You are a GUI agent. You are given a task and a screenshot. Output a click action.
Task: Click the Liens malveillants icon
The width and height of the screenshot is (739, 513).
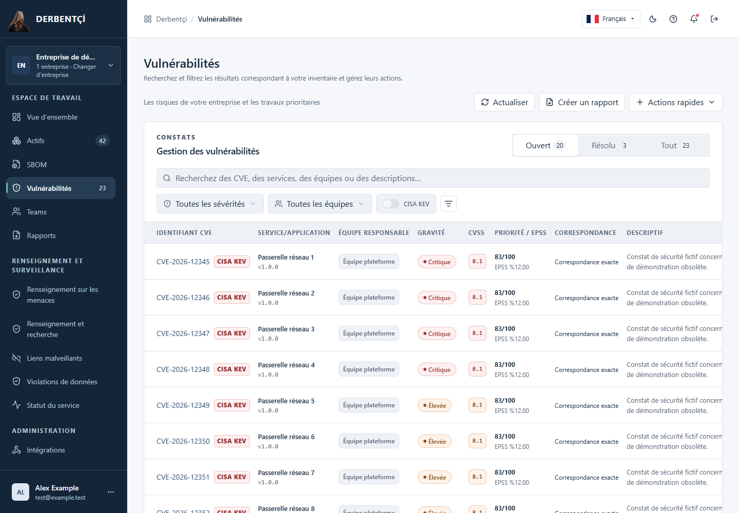16,358
